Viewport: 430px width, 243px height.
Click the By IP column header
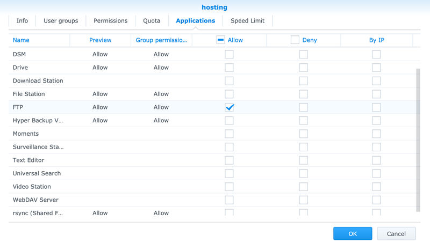[377, 40]
